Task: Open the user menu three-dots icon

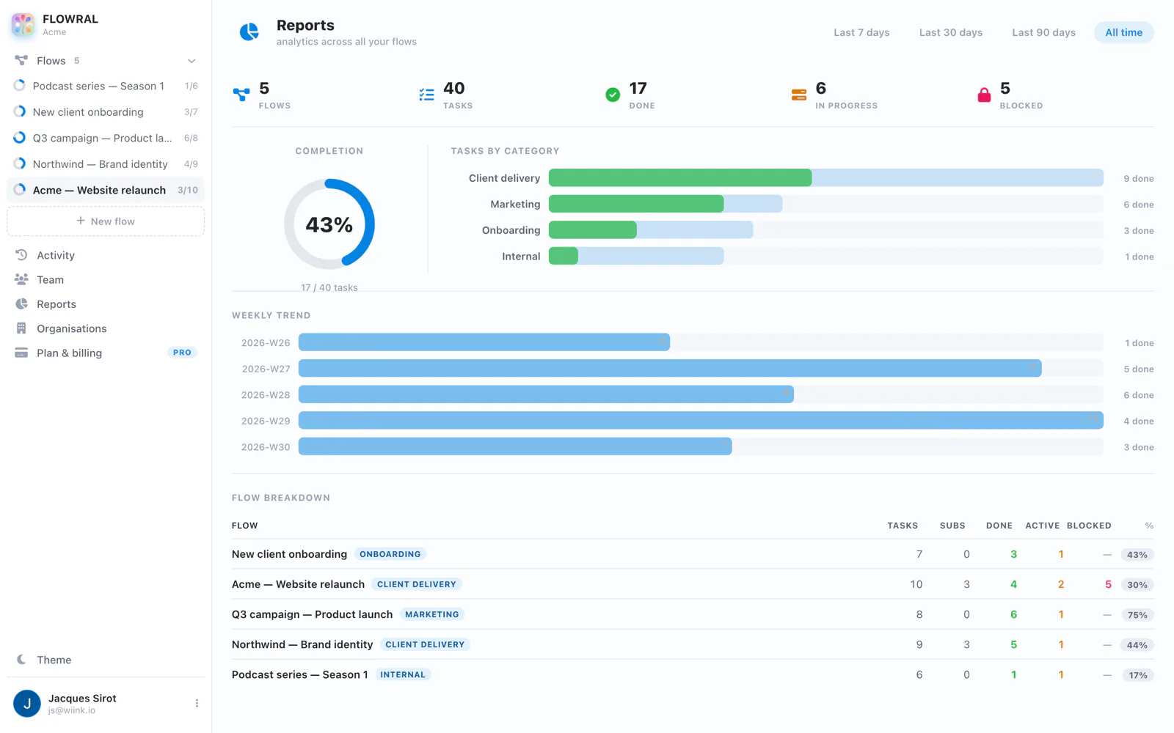Action: (197, 704)
